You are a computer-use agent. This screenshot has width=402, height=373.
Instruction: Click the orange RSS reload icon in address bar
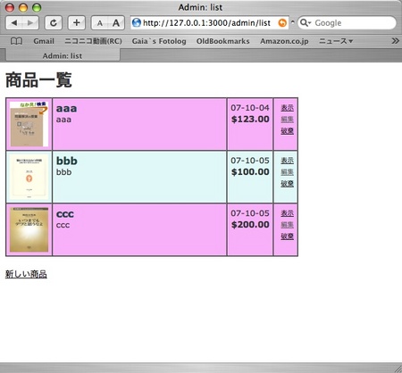tap(282, 23)
